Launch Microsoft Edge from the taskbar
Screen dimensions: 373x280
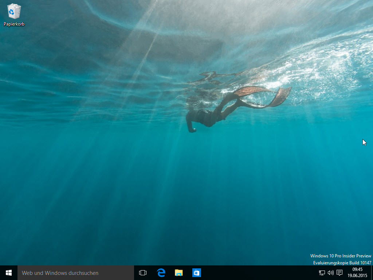(x=161, y=273)
